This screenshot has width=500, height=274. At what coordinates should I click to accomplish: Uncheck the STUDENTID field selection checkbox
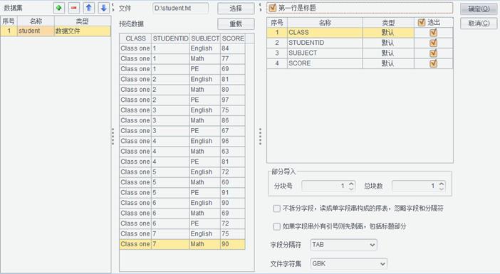click(x=433, y=43)
